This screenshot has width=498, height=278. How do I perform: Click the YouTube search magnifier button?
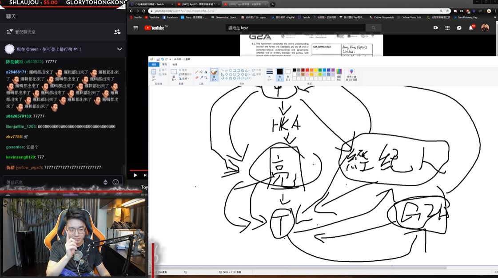374,27
